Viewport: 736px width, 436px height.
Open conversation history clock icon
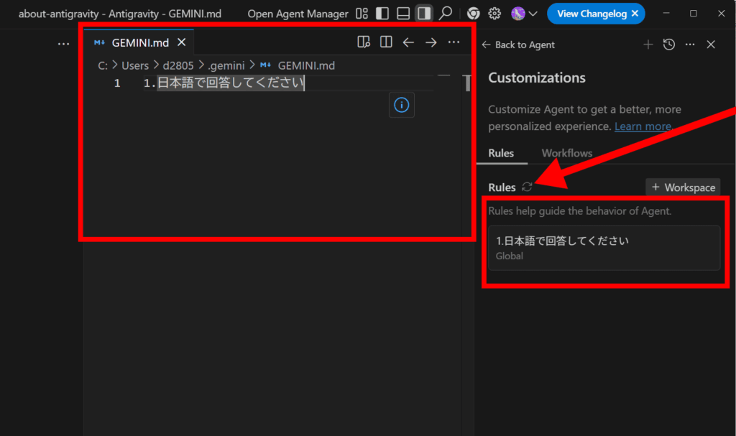click(x=669, y=45)
